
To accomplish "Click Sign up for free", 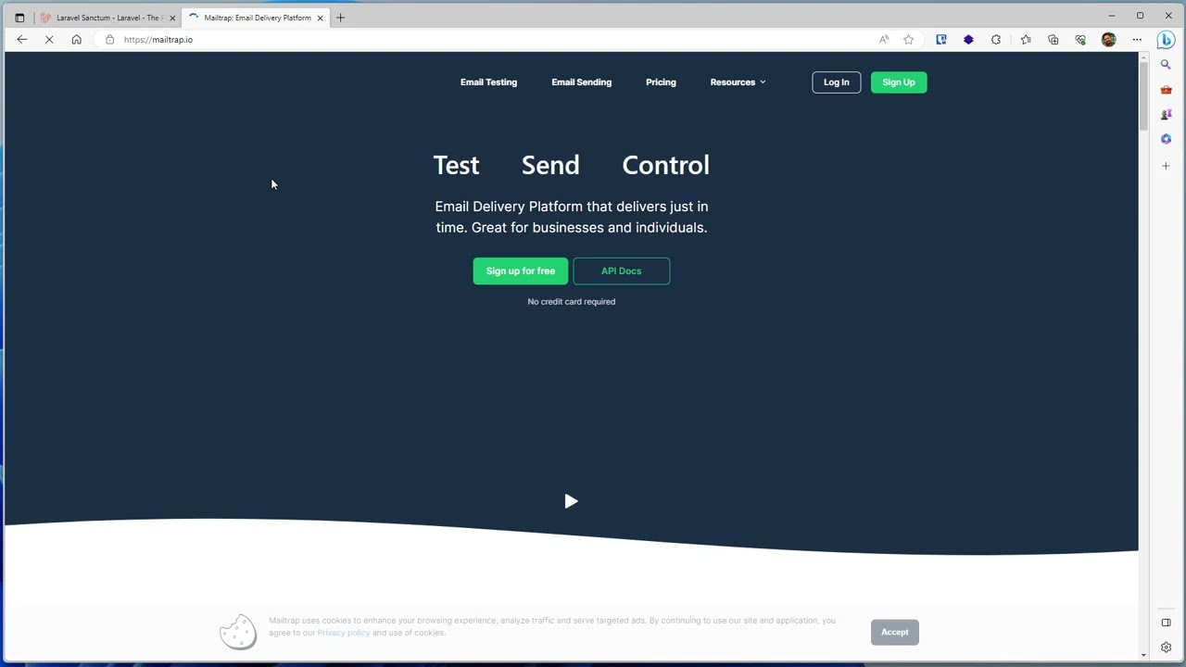I will [x=521, y=271].
